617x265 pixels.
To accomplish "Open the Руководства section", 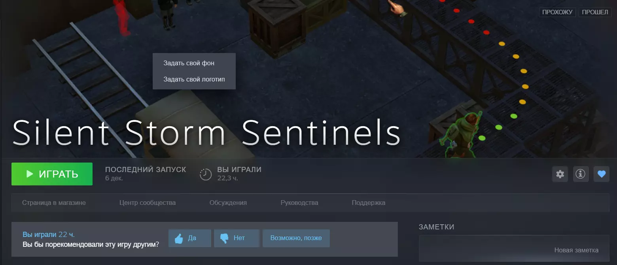I will 299,203.
